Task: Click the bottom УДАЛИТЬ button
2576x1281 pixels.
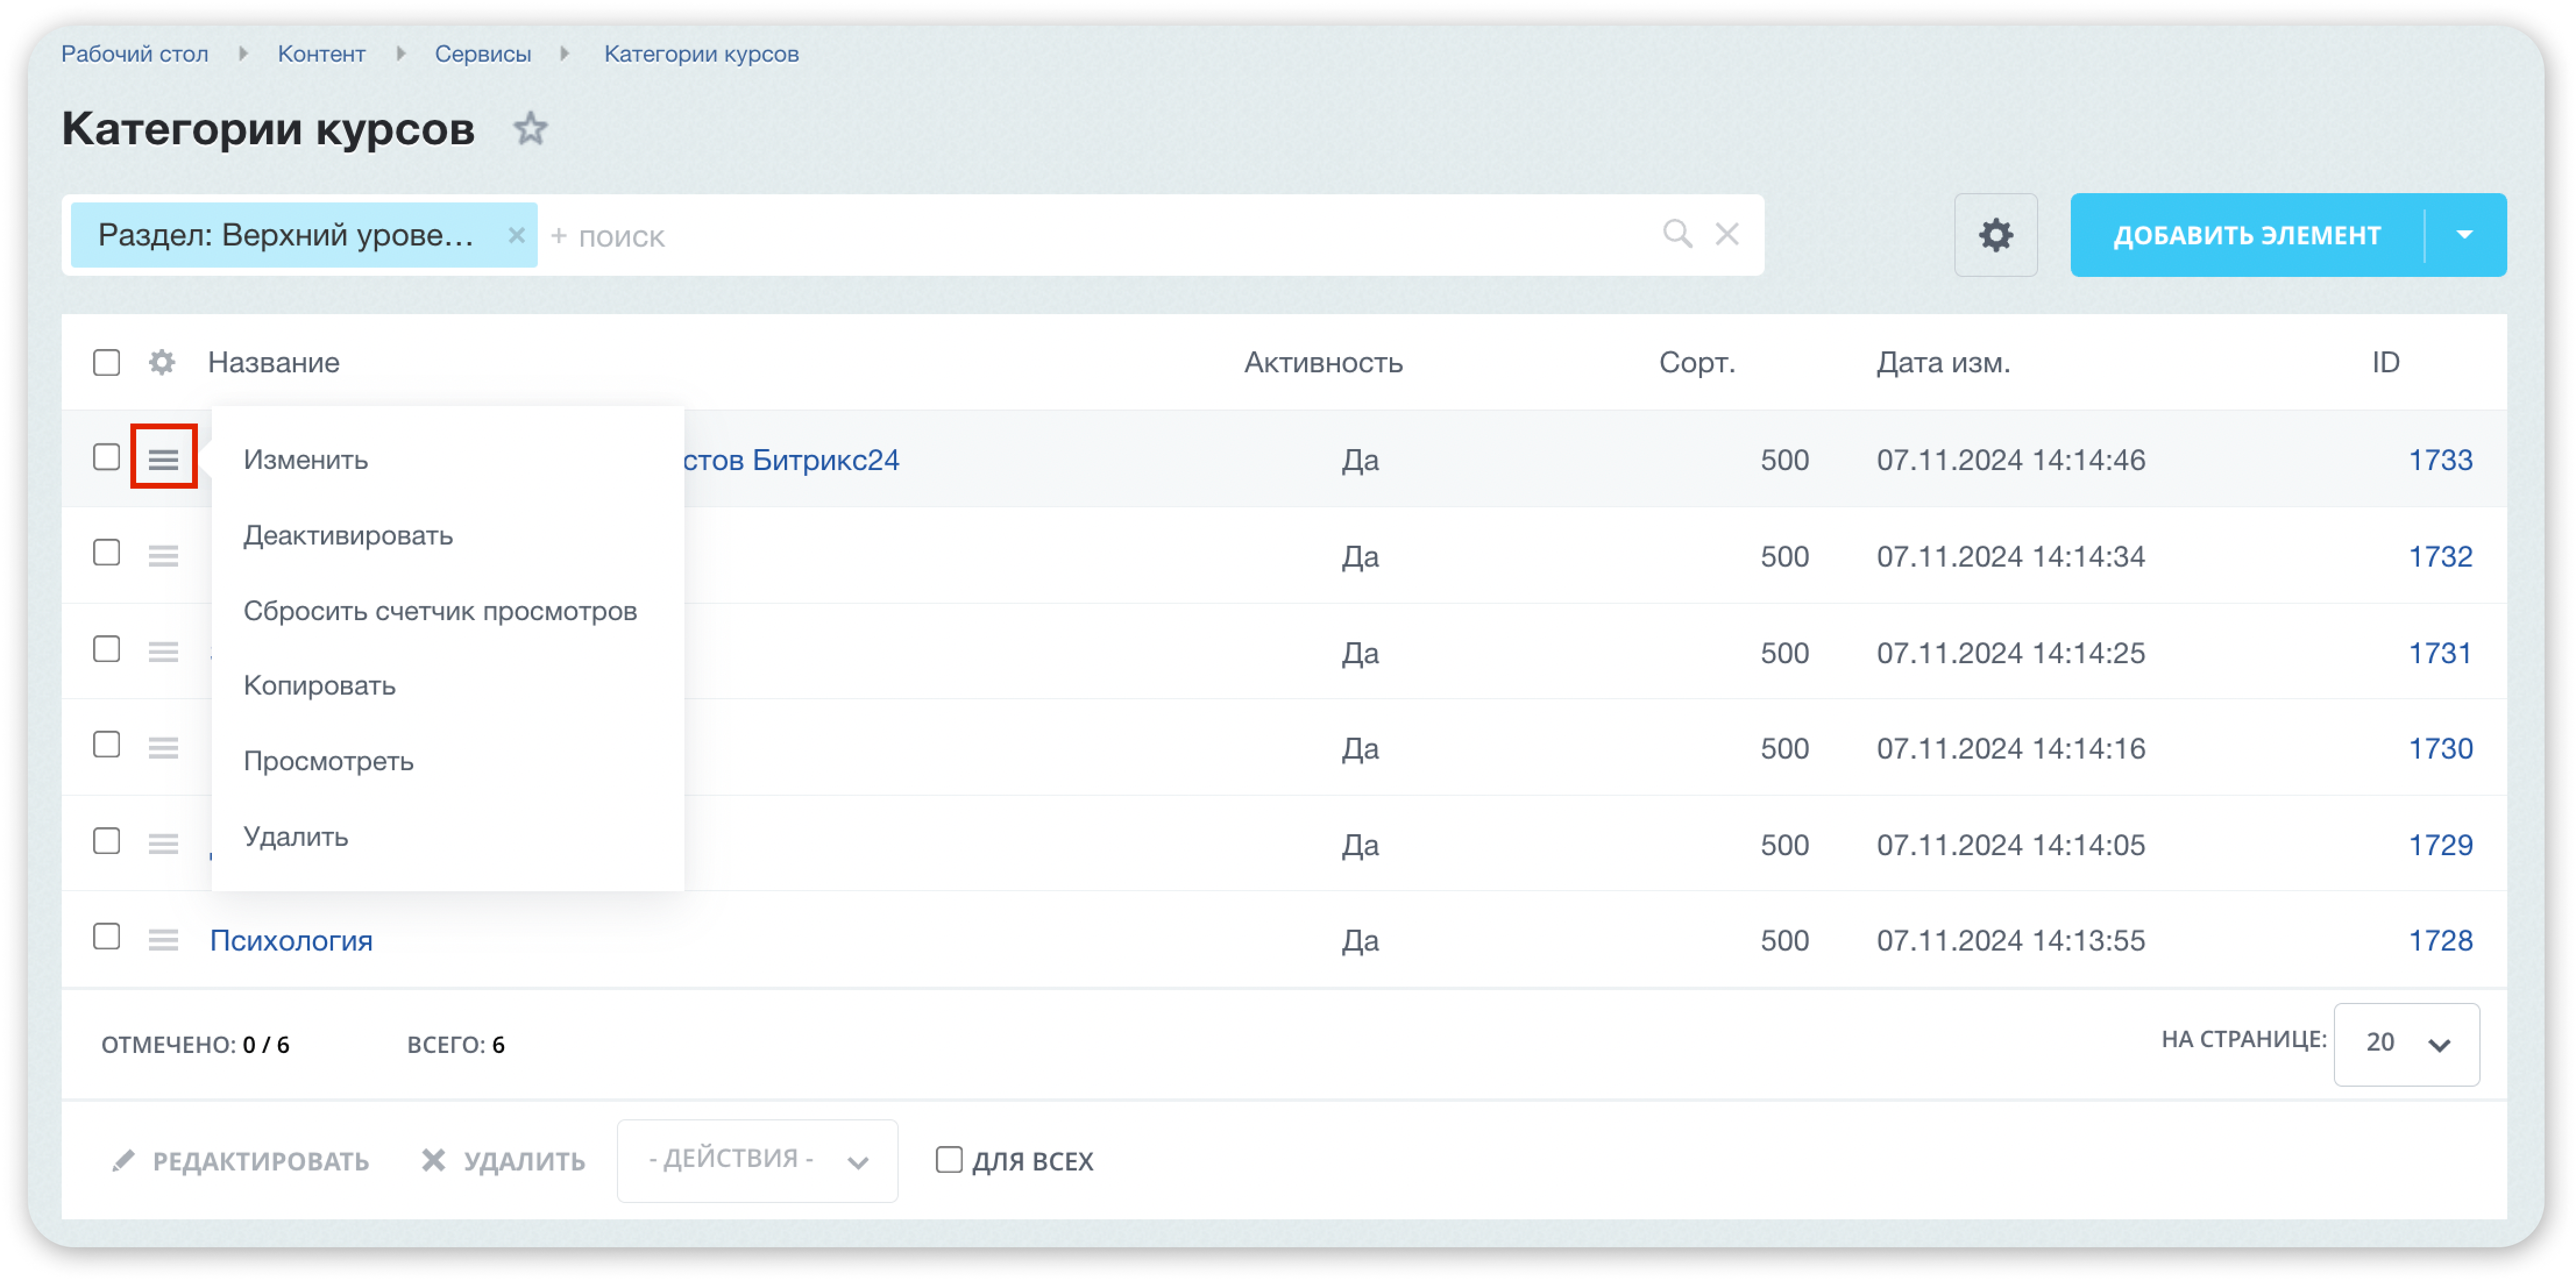Action: tap(503, 1160)
